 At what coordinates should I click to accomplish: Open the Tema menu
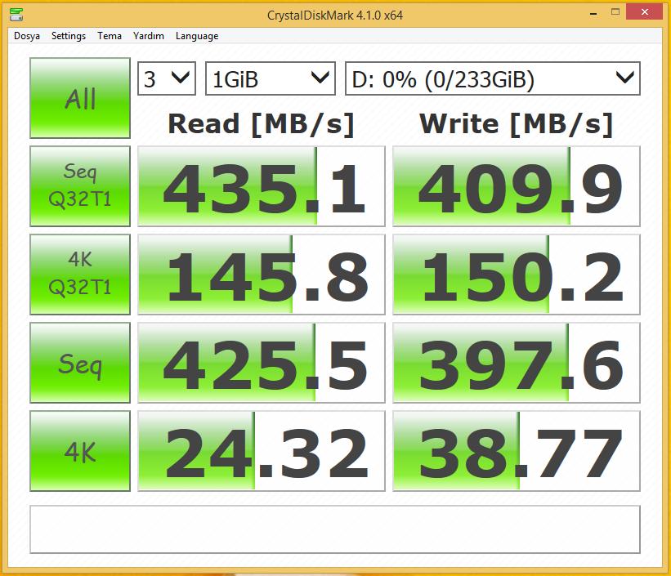click(110, 36)
